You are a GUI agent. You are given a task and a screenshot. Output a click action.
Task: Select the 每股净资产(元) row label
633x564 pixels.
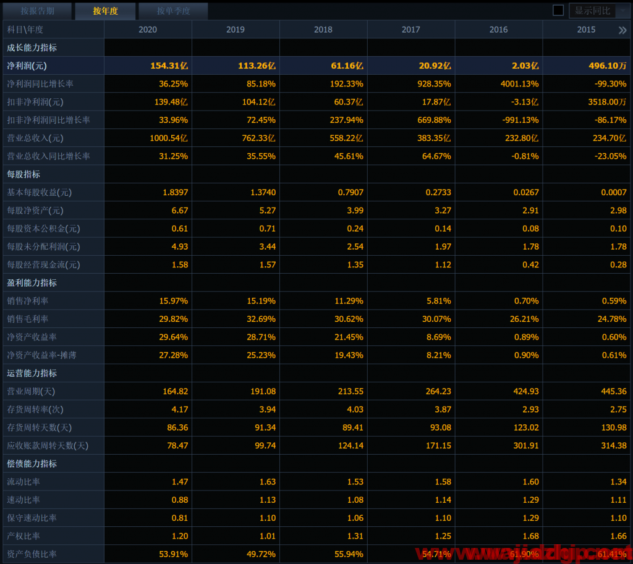click(x=53, y=211)
